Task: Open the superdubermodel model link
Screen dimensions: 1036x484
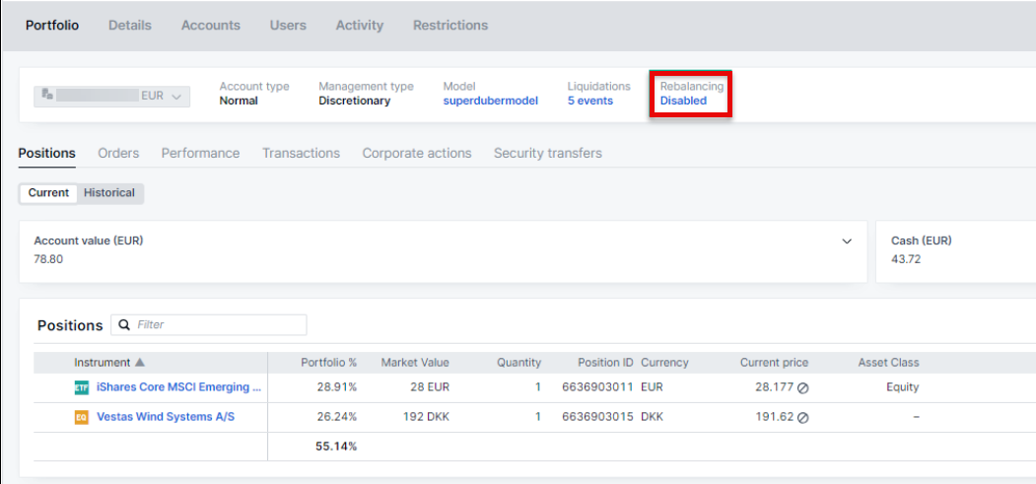Action: 490,101
